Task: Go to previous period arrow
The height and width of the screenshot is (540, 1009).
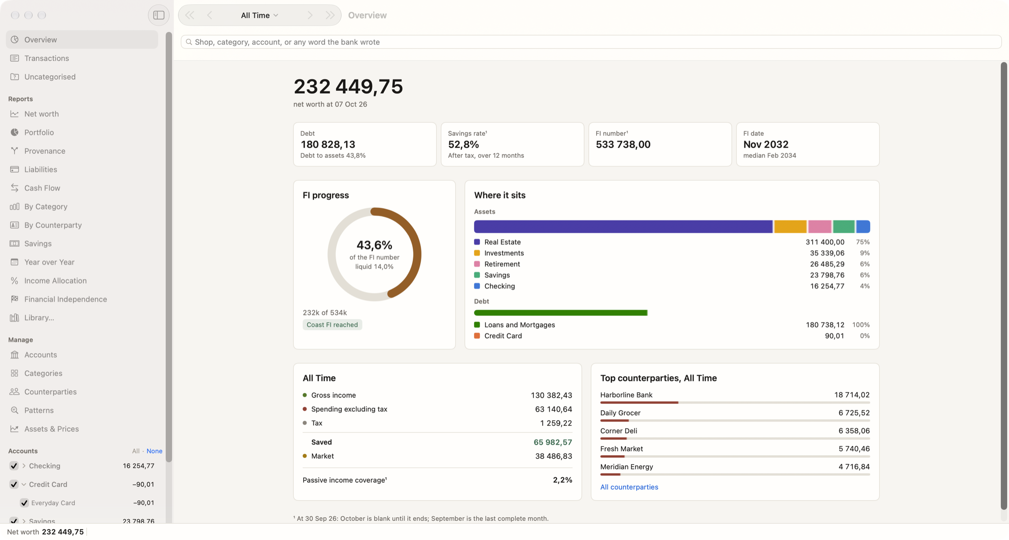Action: (210, 15)
